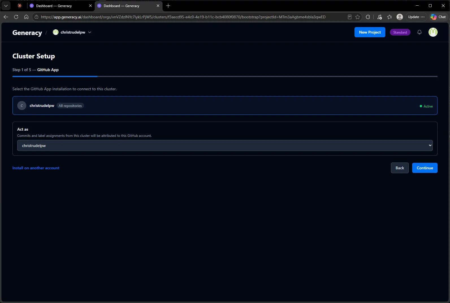Screen dimensions: 450x303
Task: Open the browser extensions menu
Action: 368,17
